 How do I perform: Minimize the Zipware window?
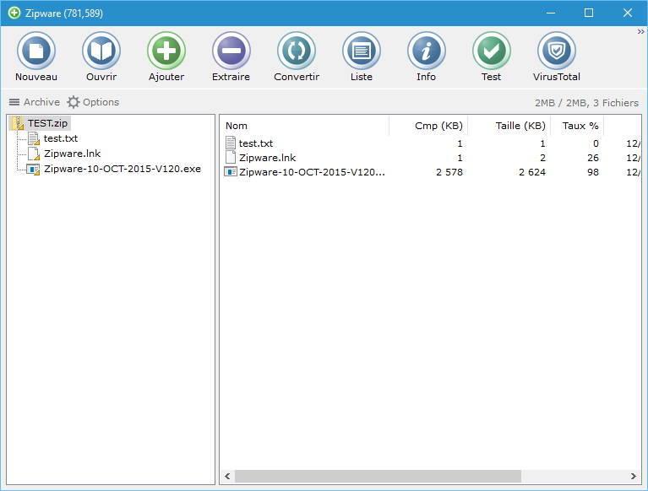pyautogui.click(x=551, y=13)
